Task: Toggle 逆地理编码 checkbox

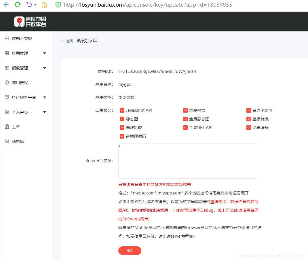Action: pyautogui.click(x=122, y=136)
